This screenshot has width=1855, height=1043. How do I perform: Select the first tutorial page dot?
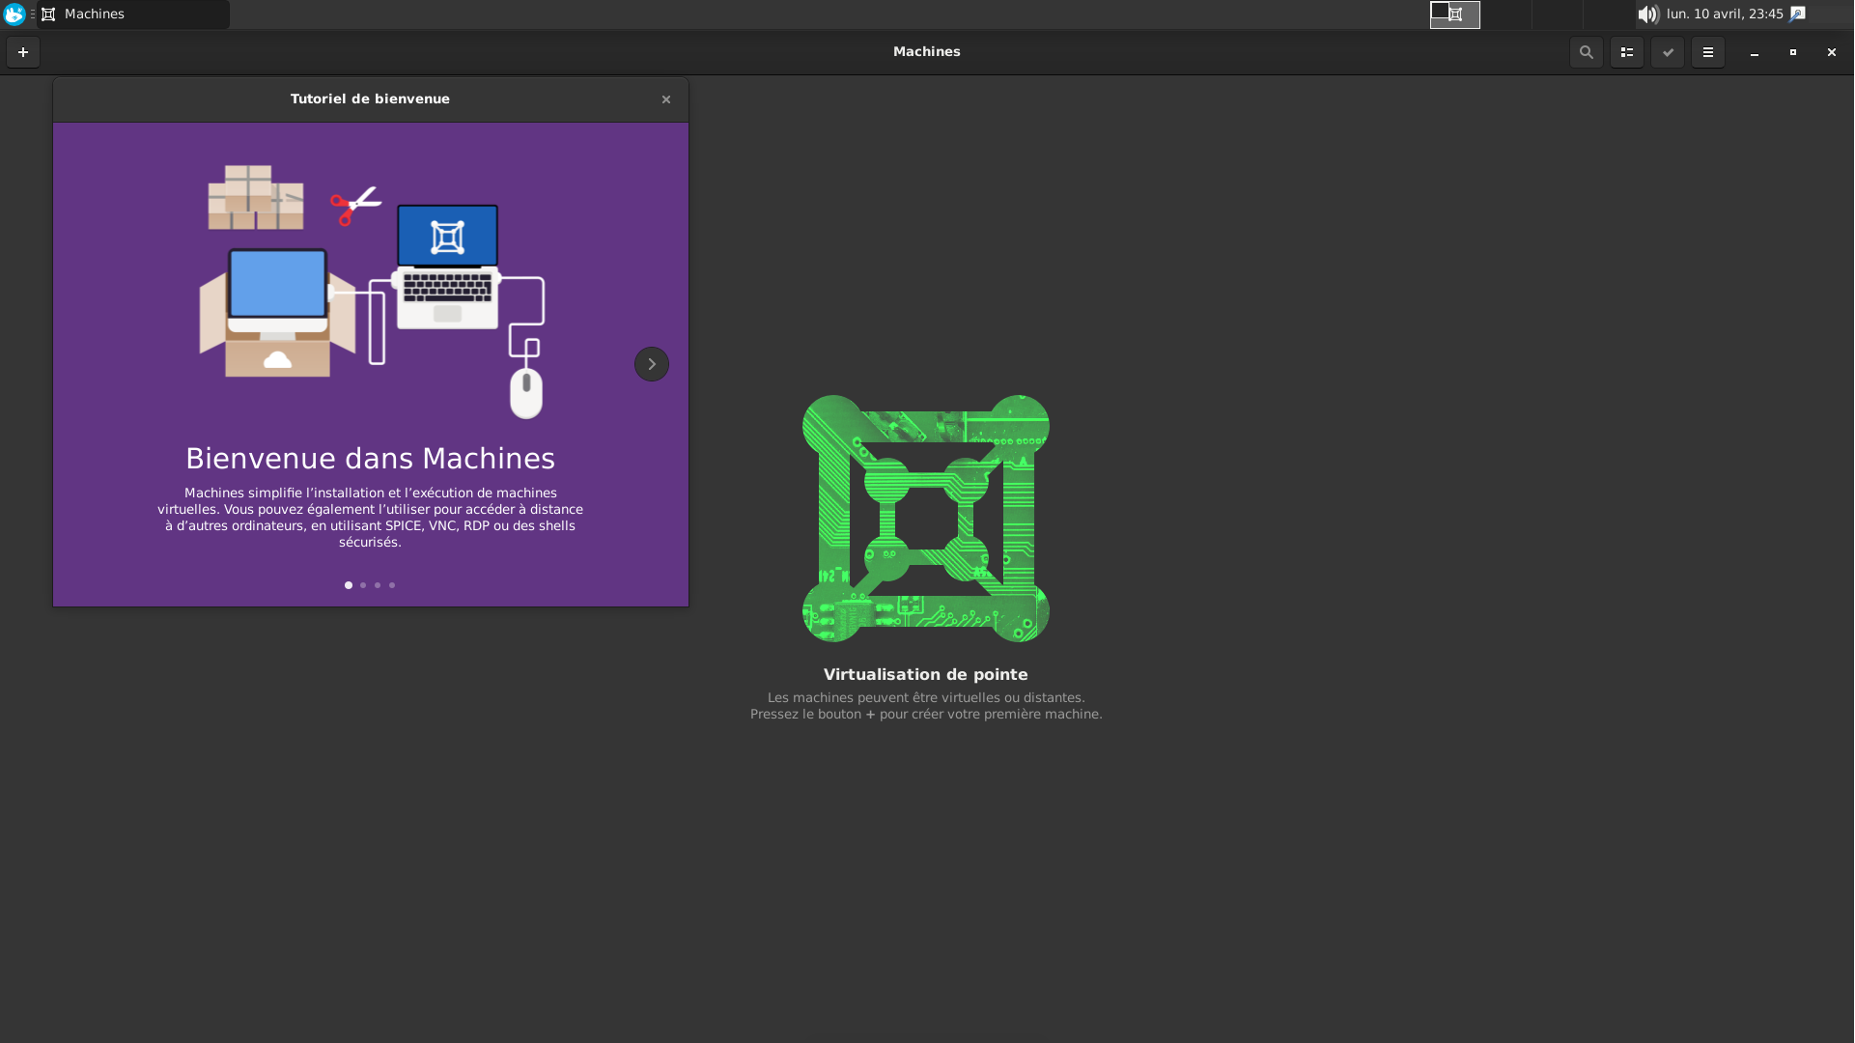tap(349, 585)
